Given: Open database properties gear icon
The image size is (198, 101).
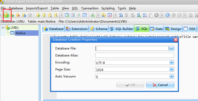Looking at the screenshot, I should 24,15.
